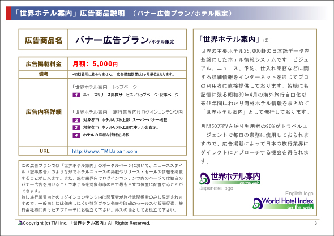The width and height of the screenshot is (334, 236).
Task: Open the http://www.TMIJapan.com link
Action: coord(105,151)
